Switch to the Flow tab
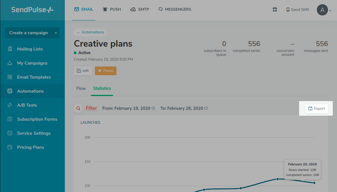 81,88
